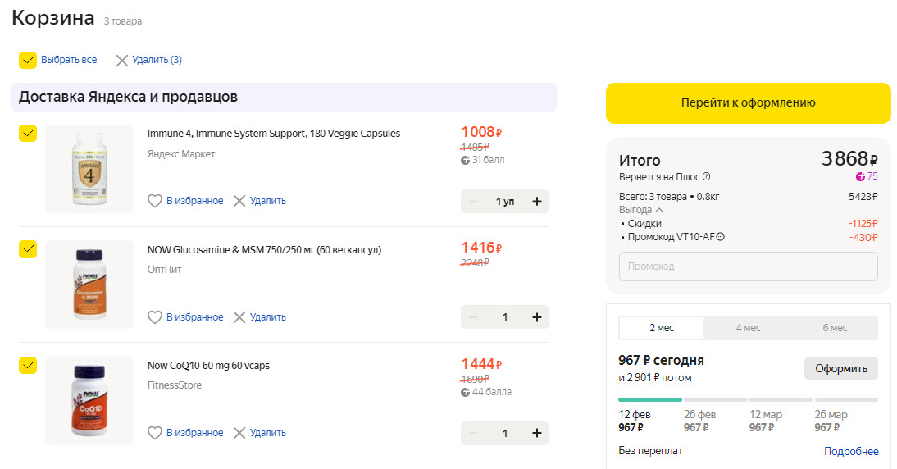897x469 pixels.
Task: Click the heart icon for NOW Glucosamine
Action: [154, 317]
